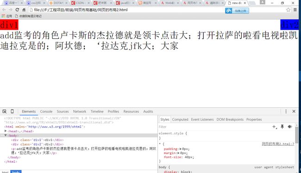This screenshot has width=301, height=173.
Task: Select the Styles sidebar tab
Action: [165, 119]
